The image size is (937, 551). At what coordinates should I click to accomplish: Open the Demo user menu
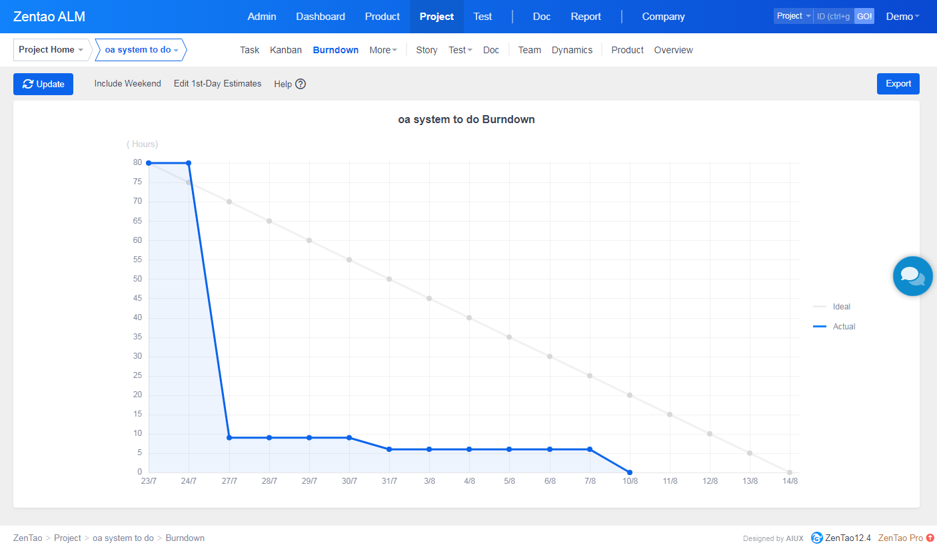click(x=902, y=17)
